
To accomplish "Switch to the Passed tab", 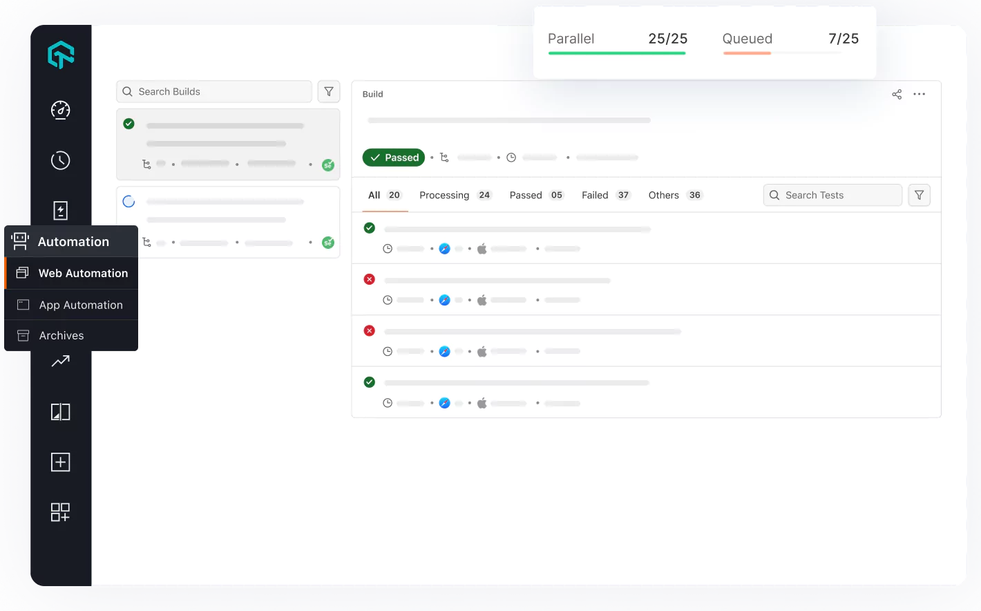I will point(537,195).
